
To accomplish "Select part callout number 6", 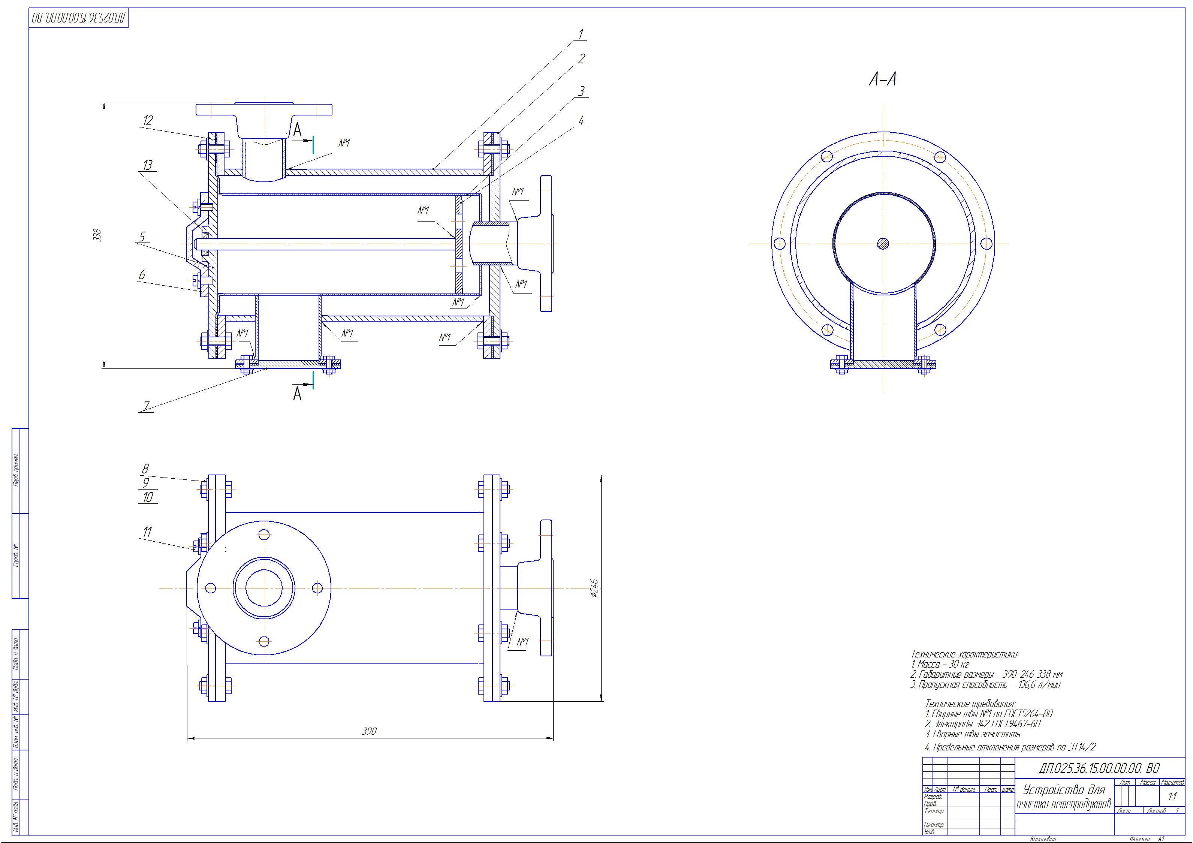I will 142,275.
